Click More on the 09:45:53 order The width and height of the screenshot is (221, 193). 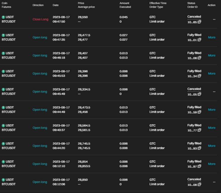click(x=212, y=73)
